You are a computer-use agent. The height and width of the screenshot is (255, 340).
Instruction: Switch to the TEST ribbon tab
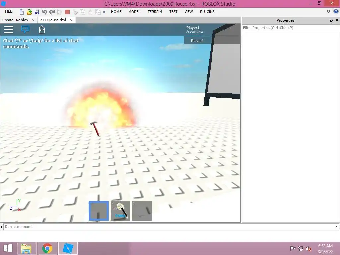(173, 12)
